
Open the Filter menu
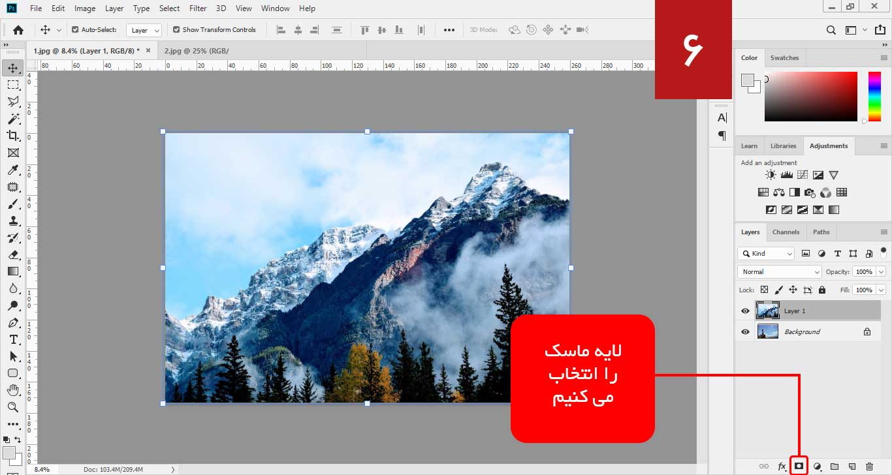coord(198,8)
